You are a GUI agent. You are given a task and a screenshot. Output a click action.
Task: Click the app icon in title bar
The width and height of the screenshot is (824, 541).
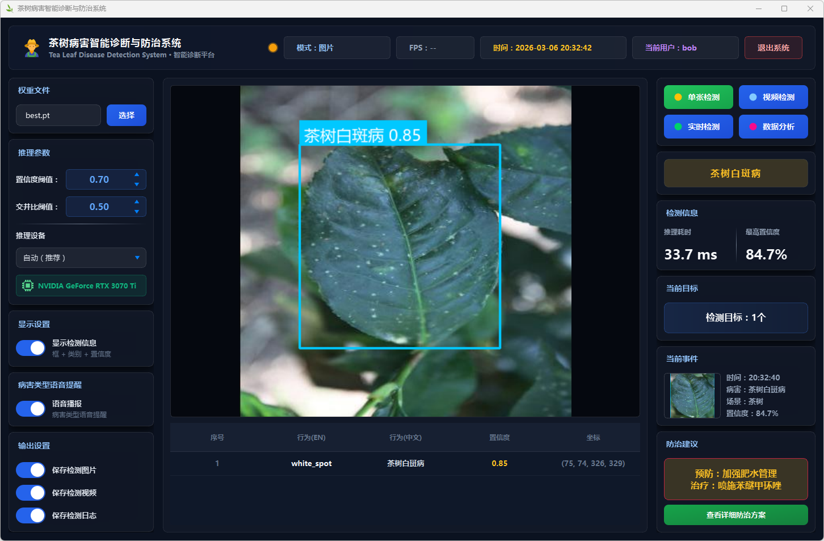[9, 9]
